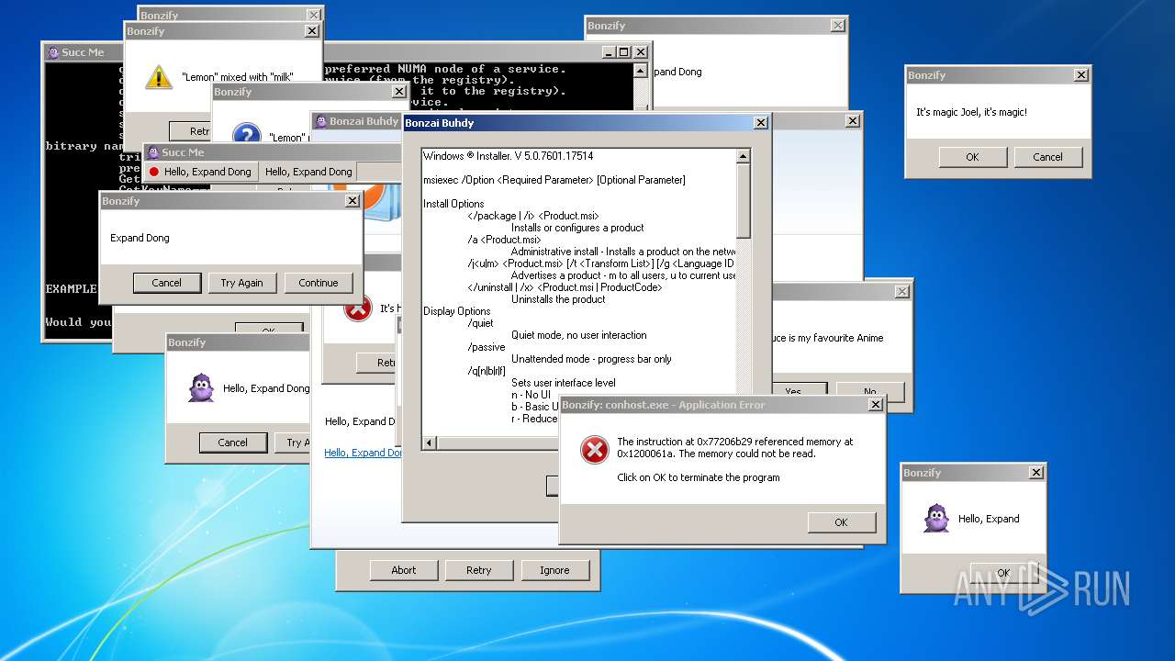Click the installer text horizontal scroll-left arrow
The width and height of the screenshot is (1175, 661).
tap(430, 443)
